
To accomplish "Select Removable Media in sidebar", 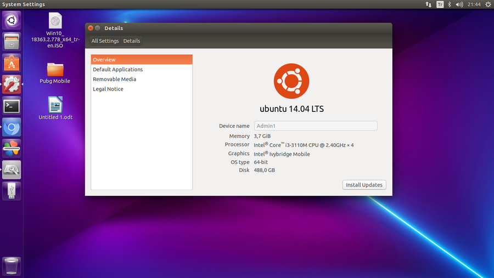I will coord(142,79).
